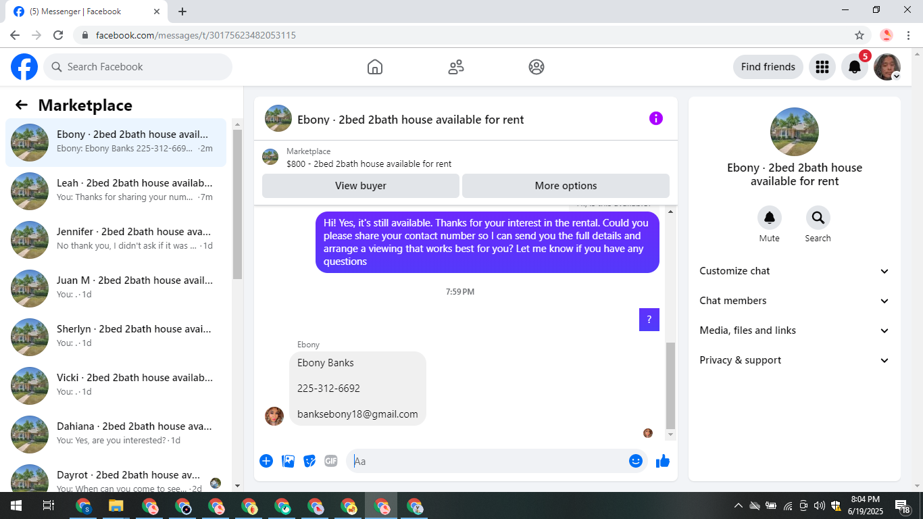Image resolution: width=923 pixels, height=519 pixels.
Task: Expand the Privacy & support section
Action: pyautogui.click(x=795, y=360)
